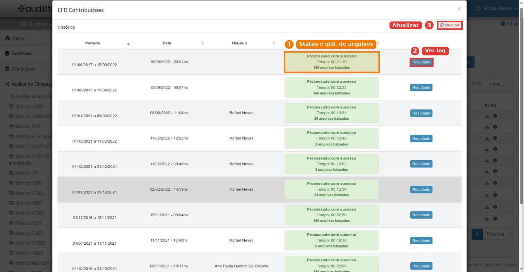Expand the Auditor dropdown in the top bar
Image resolution: width=524 pixels, height=272 pixels.
click(x=36, y=24)
